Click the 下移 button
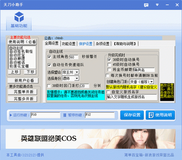The width and height of the screenshot is (182, 160). [x=30, y=72]
